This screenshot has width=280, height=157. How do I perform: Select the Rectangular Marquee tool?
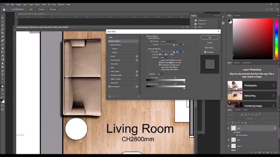pos(3,22)
